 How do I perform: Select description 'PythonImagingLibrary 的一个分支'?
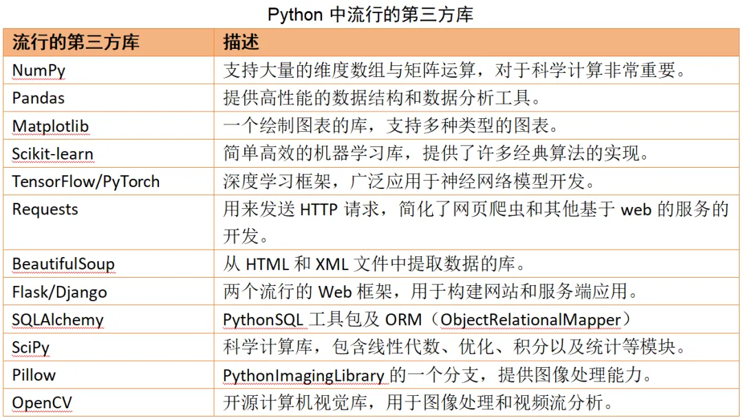click(351, 375)
